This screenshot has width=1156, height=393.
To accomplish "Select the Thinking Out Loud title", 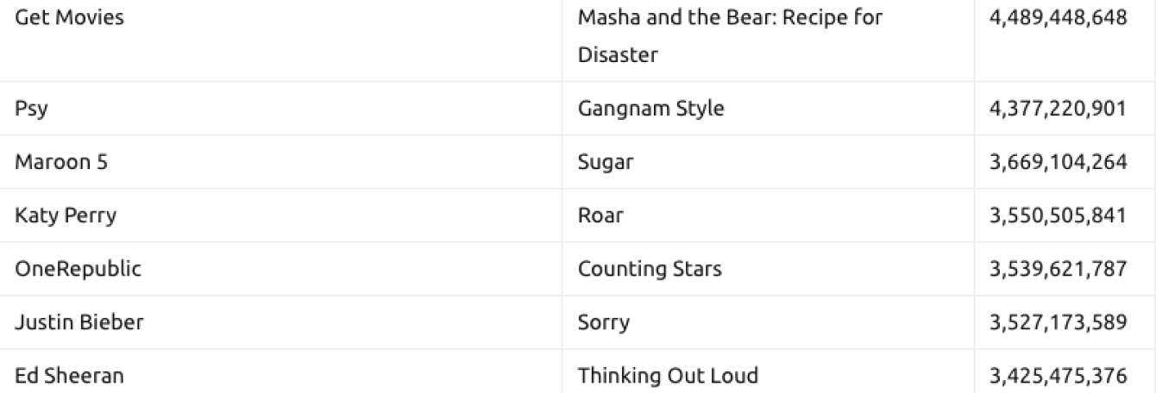I will pos(668,376).
